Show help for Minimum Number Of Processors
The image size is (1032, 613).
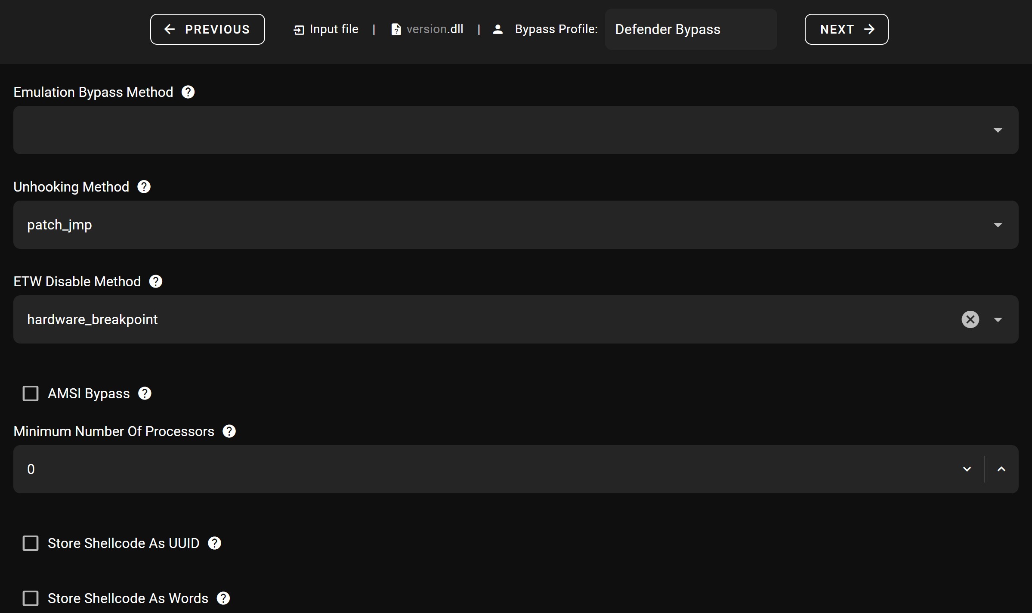tap(229, 431)
